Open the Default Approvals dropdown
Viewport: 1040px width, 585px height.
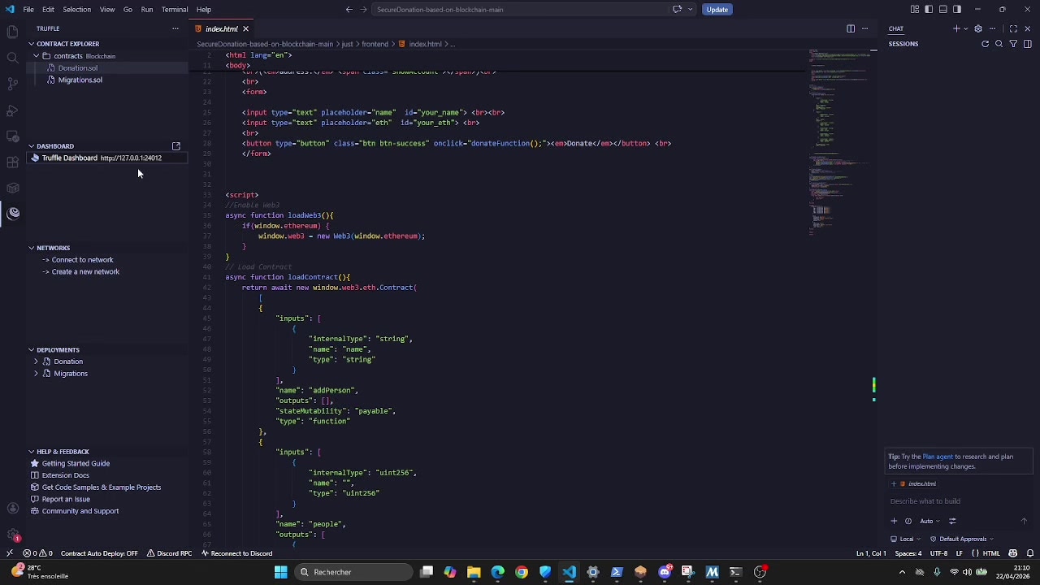coord(962,539)
